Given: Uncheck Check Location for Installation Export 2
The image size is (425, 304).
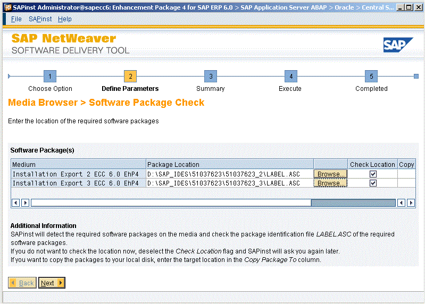Looking at the screenshot, I should [x=373, y=174].
